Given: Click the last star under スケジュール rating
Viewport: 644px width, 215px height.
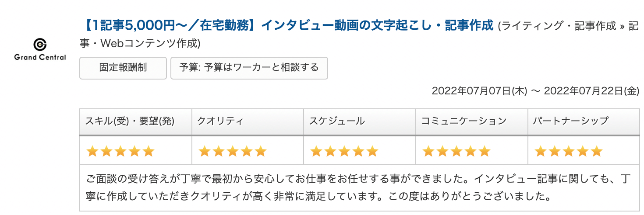Looking at the screenshot, I should (372, 151).
